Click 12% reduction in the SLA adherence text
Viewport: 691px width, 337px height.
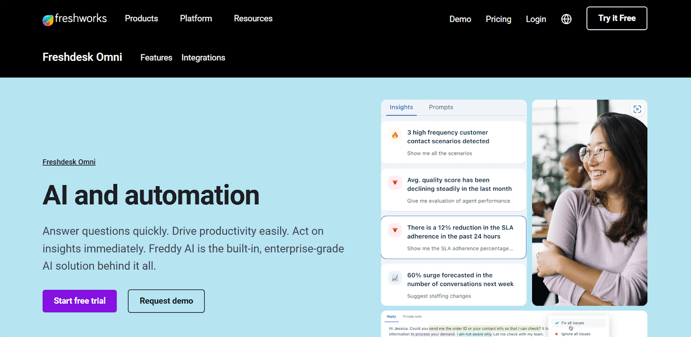460,232
